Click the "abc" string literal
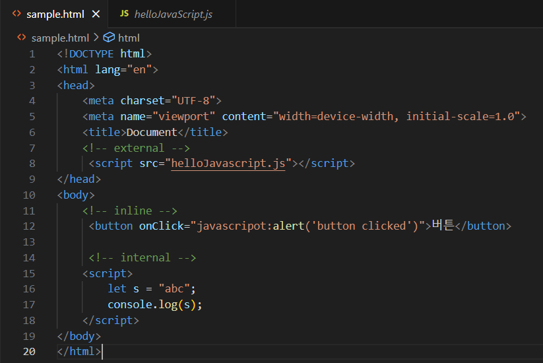 [x=174, y=289]
